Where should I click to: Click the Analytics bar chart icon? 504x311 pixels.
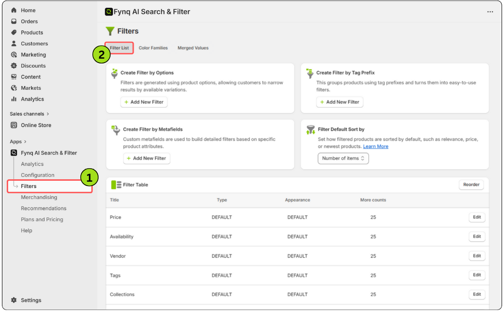pos(13,99)
